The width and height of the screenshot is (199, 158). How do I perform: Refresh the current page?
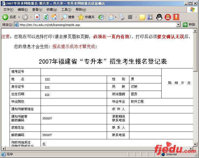click(x=46, y=17)
